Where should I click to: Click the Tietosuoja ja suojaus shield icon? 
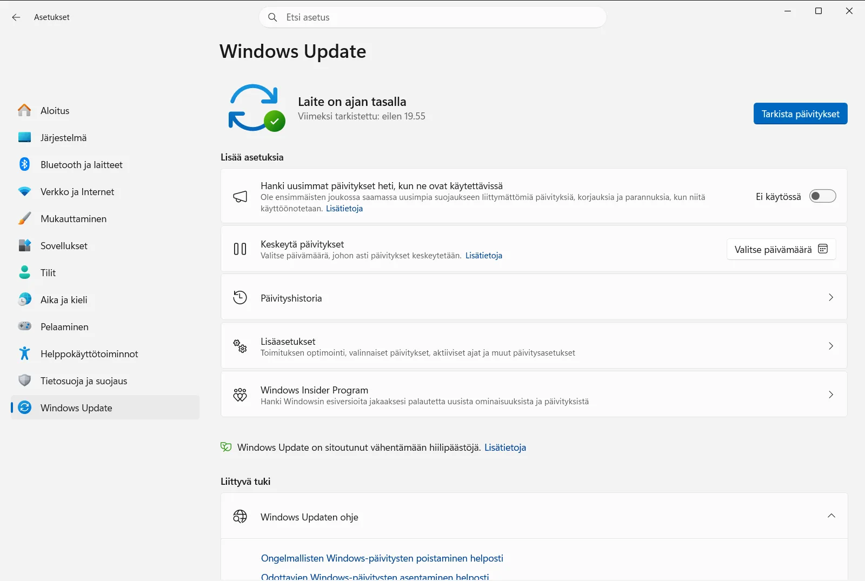click(x=24, y=380)
